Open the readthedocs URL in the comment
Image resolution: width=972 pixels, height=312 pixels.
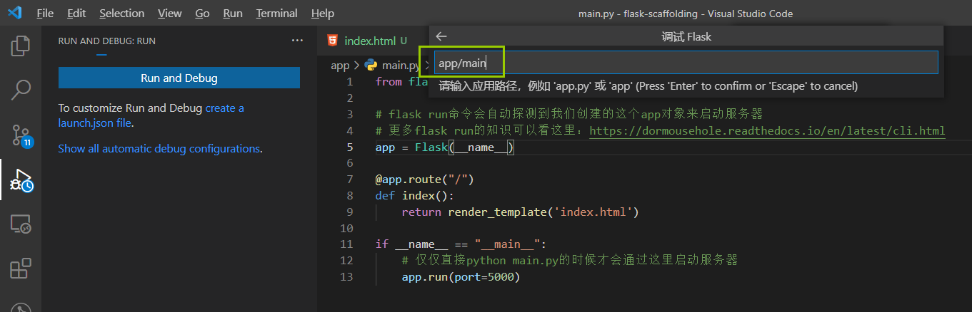coord(767,130)
